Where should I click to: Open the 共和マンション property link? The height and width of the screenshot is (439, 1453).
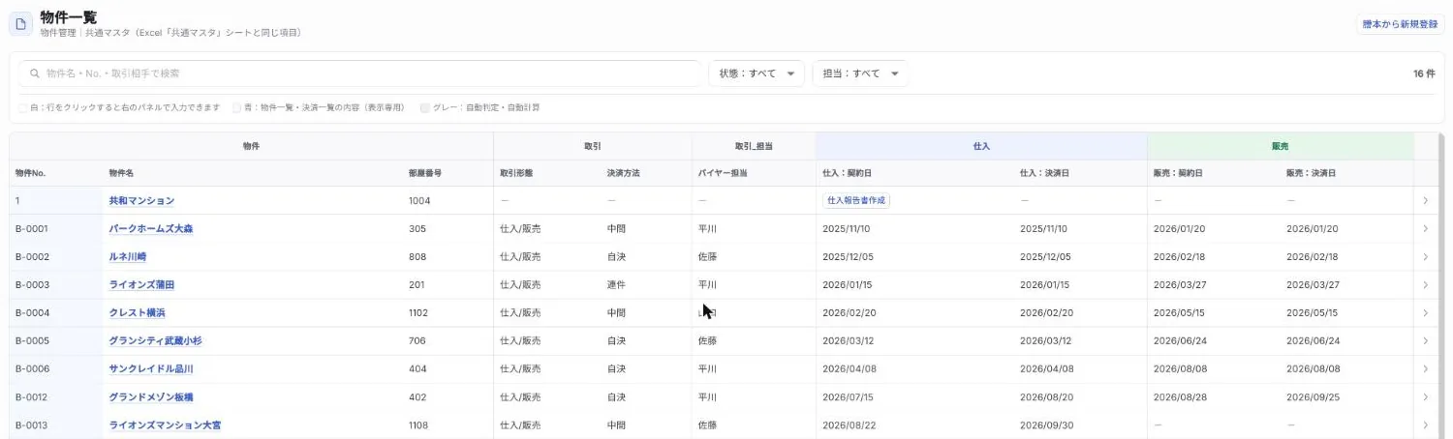pyautogui.click(x=141, y=201)
